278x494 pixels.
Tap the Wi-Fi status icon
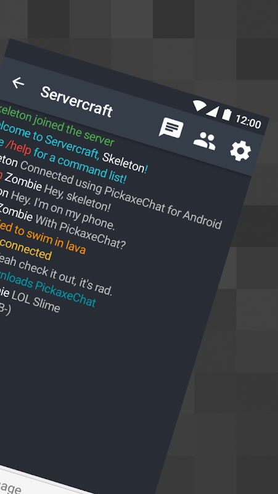tap(199, 106)
